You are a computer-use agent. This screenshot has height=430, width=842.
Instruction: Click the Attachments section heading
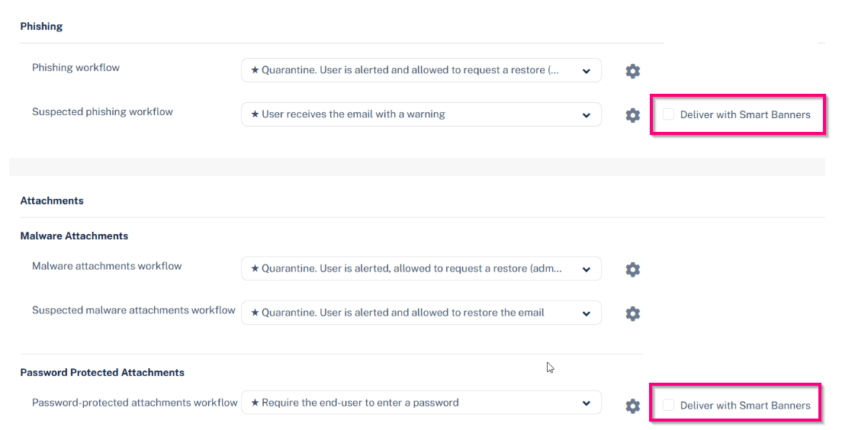point(52,201)
